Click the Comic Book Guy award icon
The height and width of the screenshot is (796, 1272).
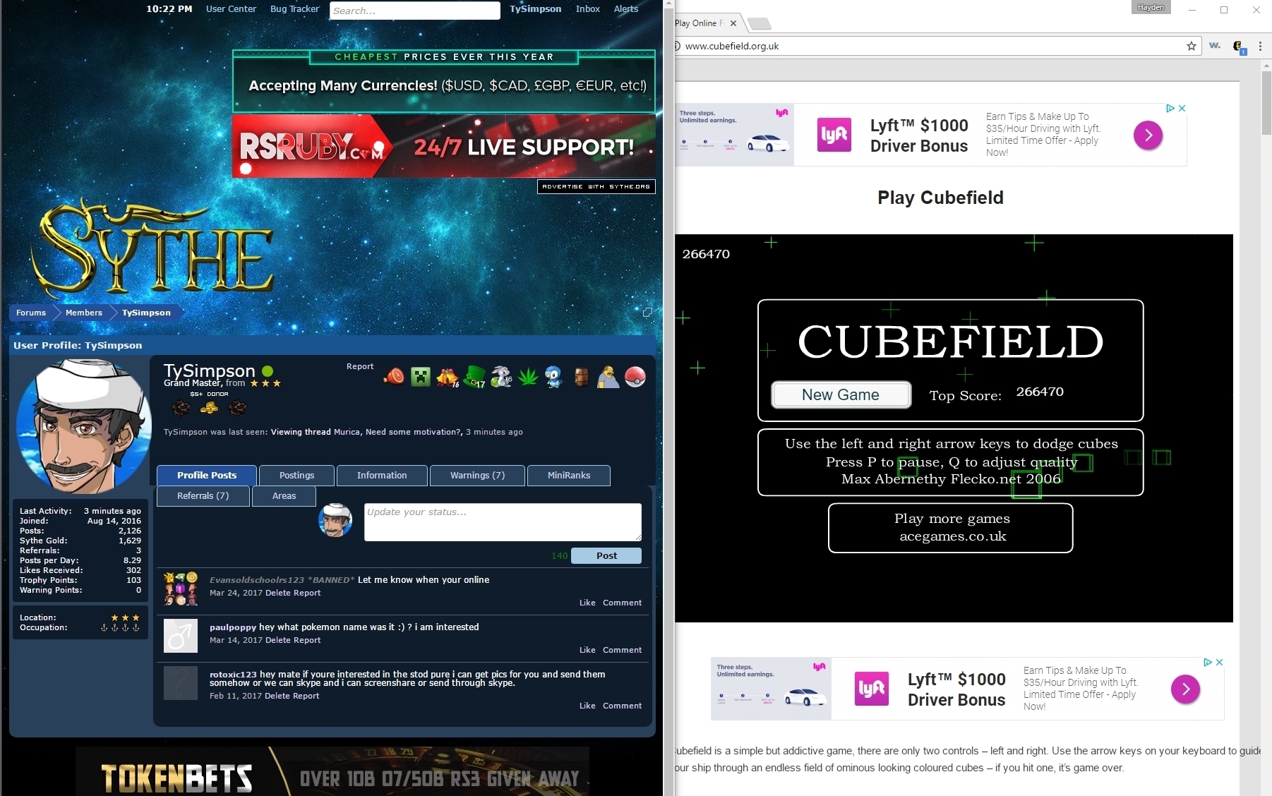[608, 377]
